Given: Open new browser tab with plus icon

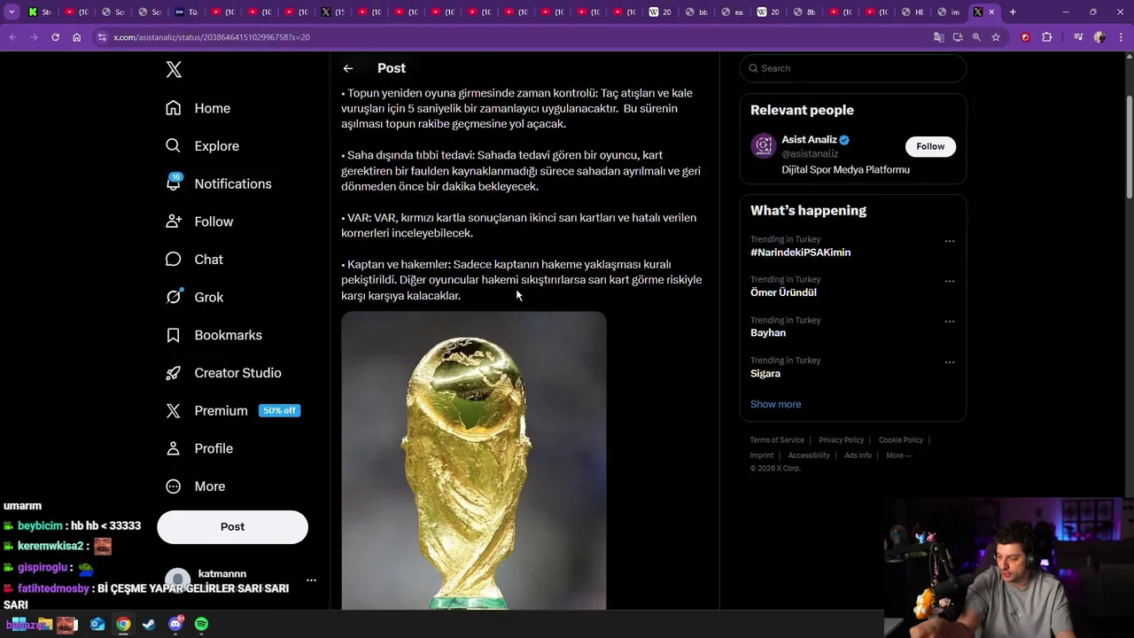Looking at the screenshot, I should point(1013,12).
